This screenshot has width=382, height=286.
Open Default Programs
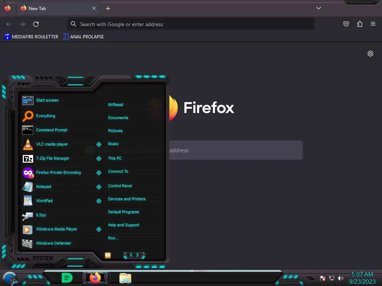click(123, 212)
